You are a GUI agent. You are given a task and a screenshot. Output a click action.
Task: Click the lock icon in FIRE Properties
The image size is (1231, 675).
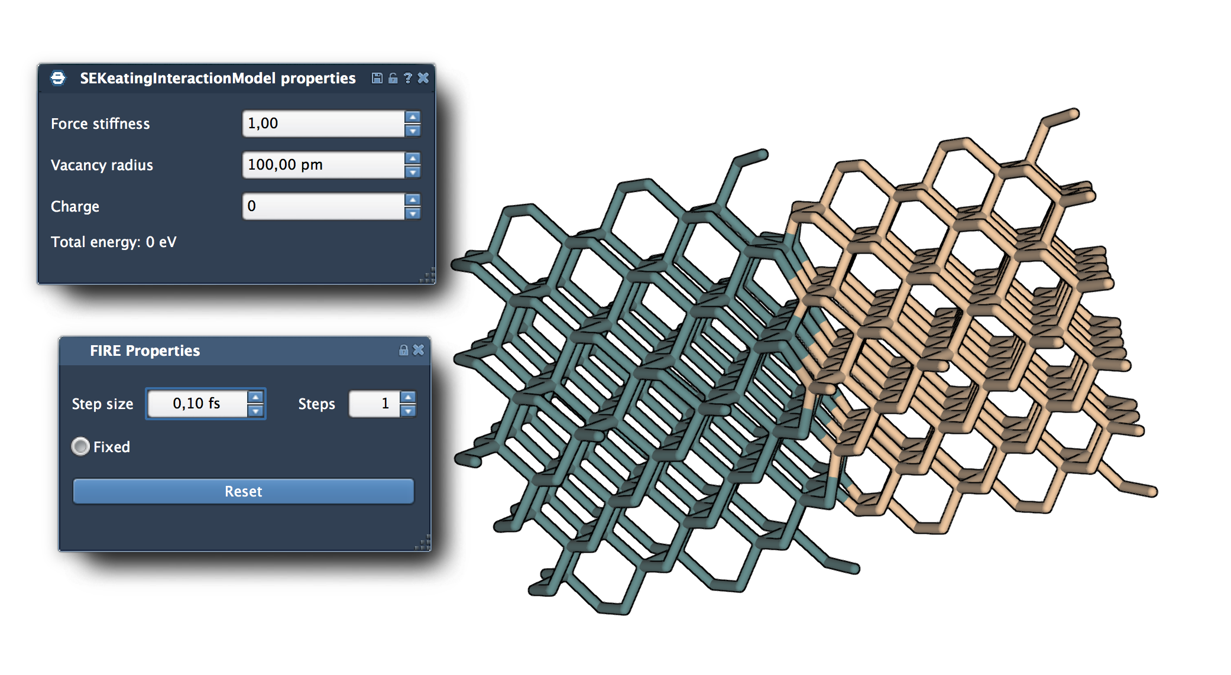click(x=403, y=351)
